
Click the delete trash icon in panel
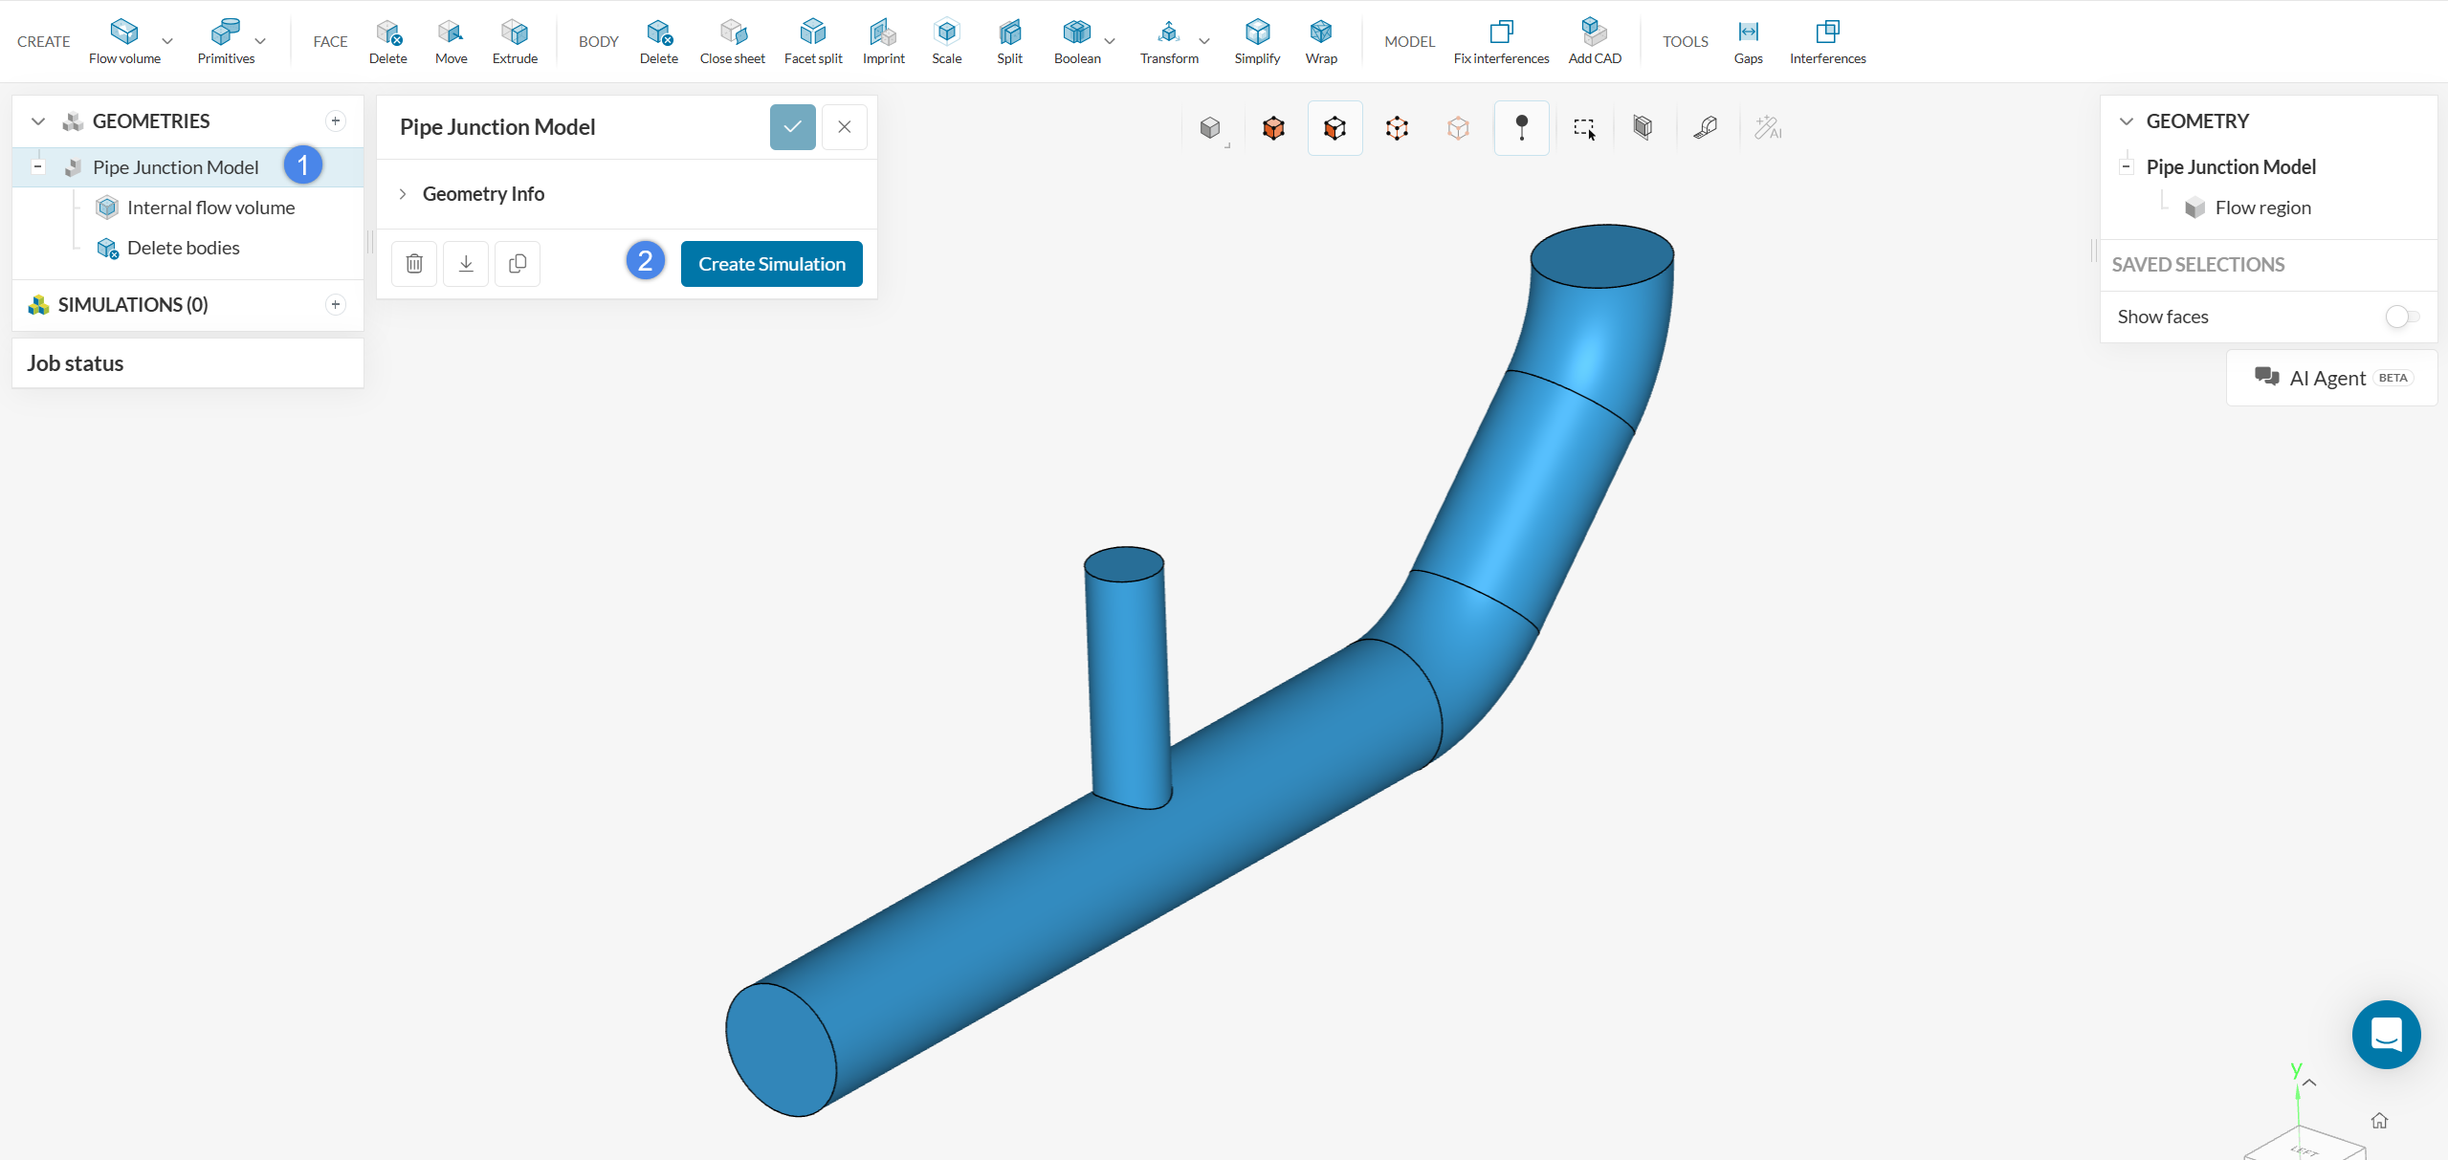pyautogui.click(x=414, y=264)
